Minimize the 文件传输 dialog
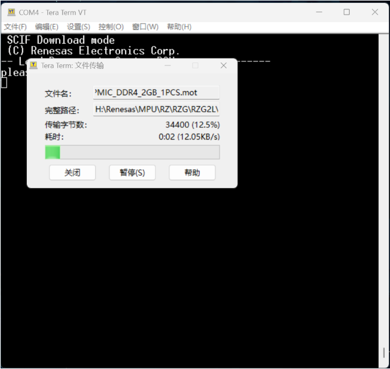390x369 pixels. coord(168,65)
